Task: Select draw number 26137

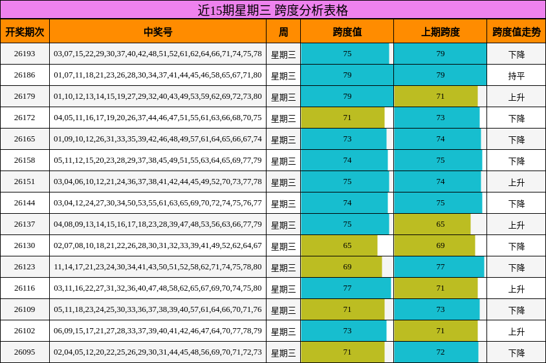Action: [x=25, y=224]
